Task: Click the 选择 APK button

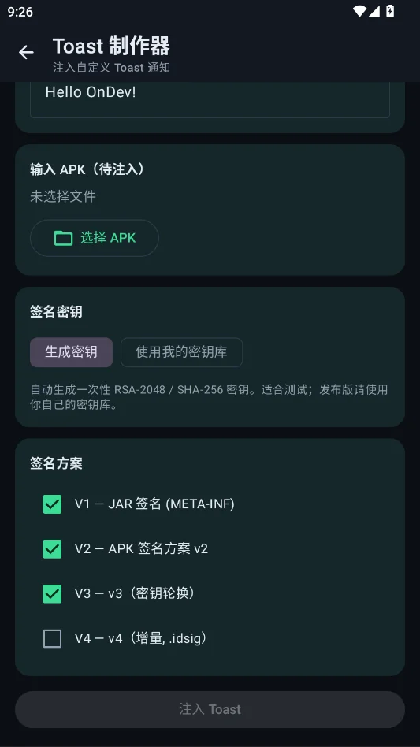Action: [x=95, y=238]
